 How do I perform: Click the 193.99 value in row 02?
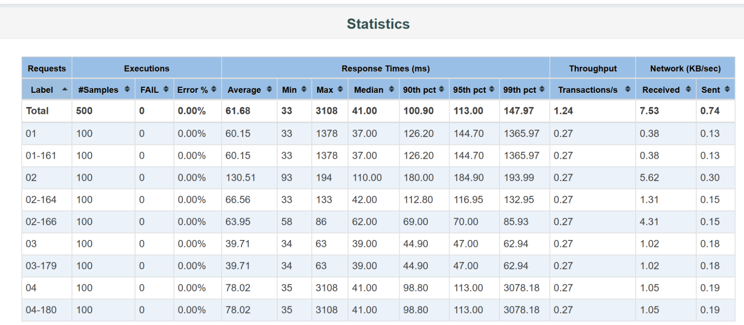(x=519, y=178)
